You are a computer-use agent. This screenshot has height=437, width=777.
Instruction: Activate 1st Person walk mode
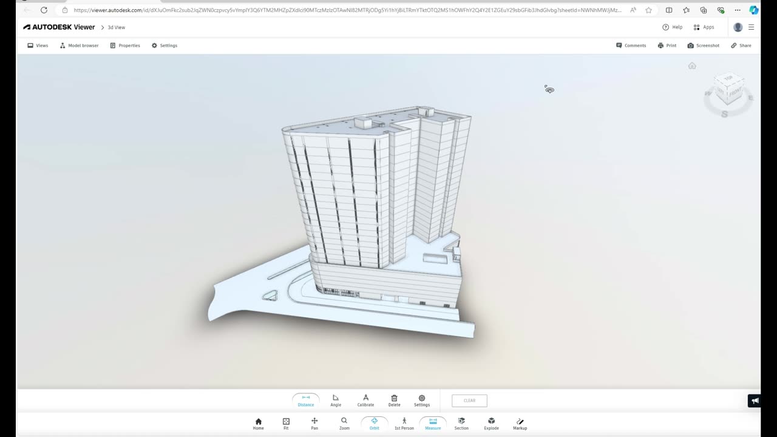point(404,424)
